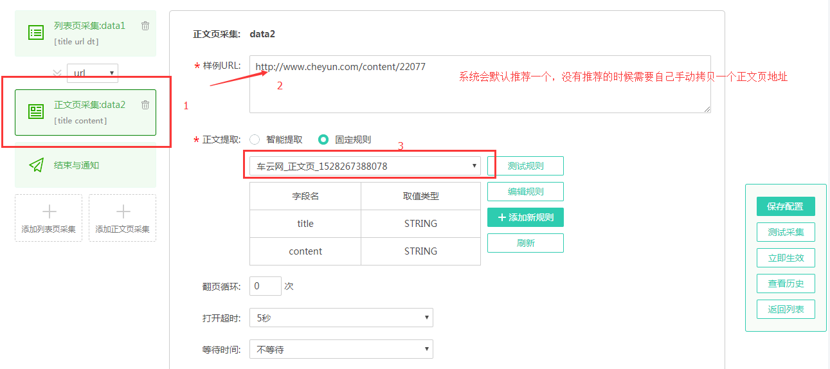Click the 添加新规则 button
This screenshot has width=830, height=369.
click(525, 217)
